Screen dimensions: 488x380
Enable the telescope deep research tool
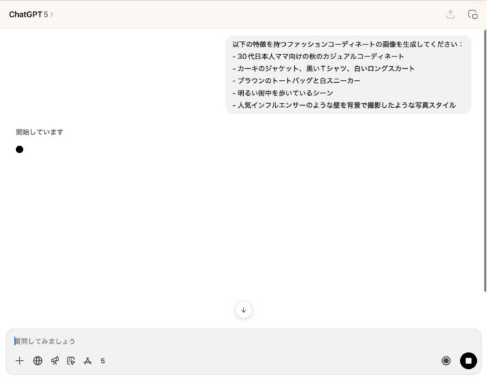pyautogui.click(x=54, y=361)
